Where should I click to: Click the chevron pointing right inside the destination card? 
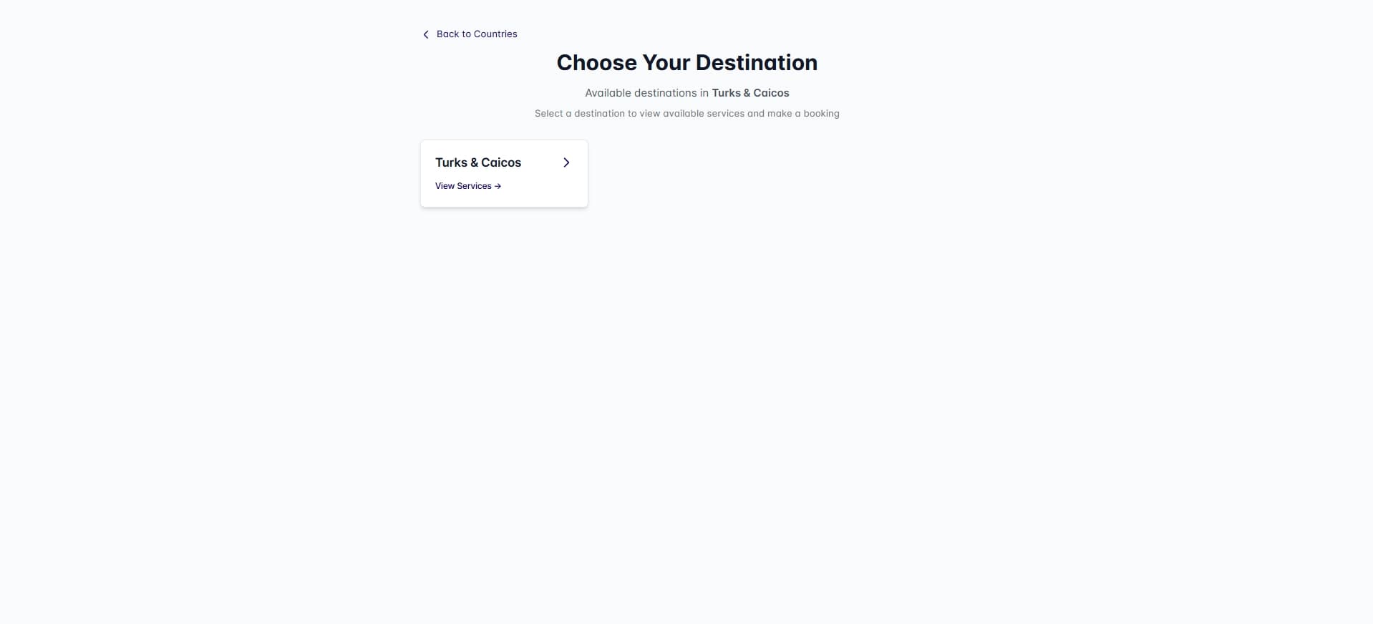(566, 162)
